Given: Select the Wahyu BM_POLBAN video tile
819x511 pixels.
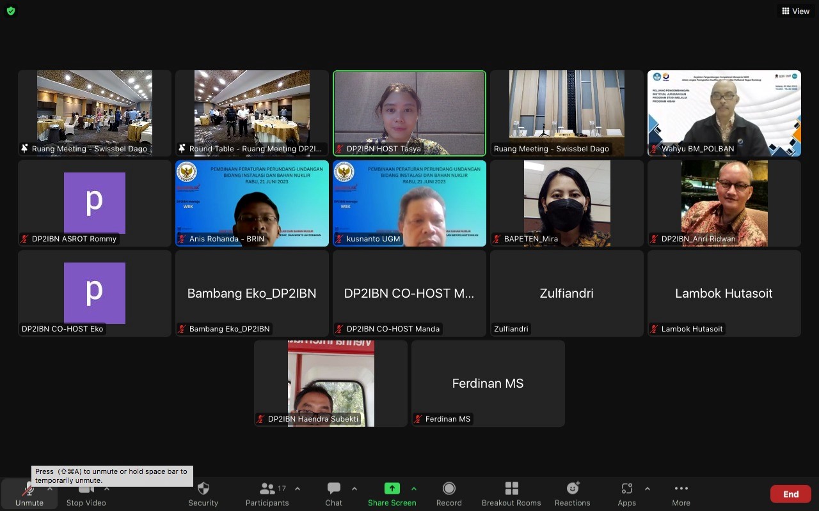Looking at the screenshot, I should (x=724, y=113).
